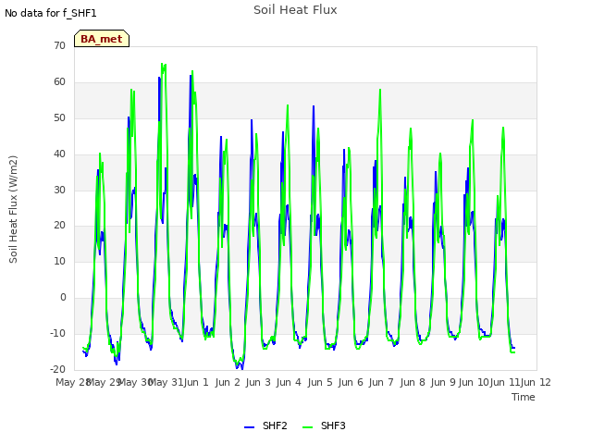The height and width of the screenshot is (444, 592).
Task: Click the Jun 9 x-axis date label
Action: (x=443, y=382)
